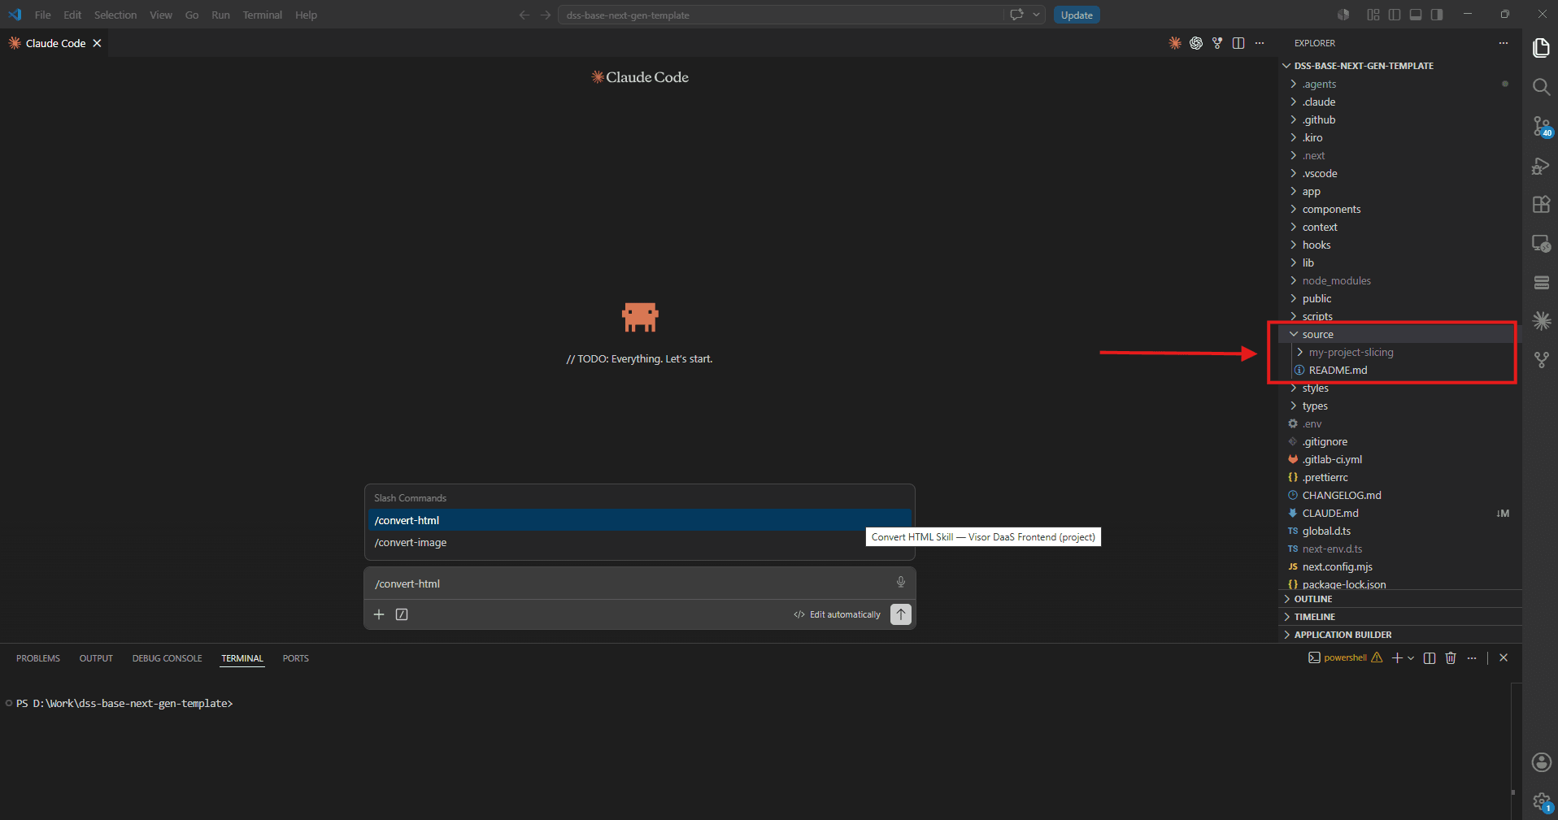1558x820 pixels.
Task: Toggle the secondary side bar visibility
Action: pos(1437,15)
